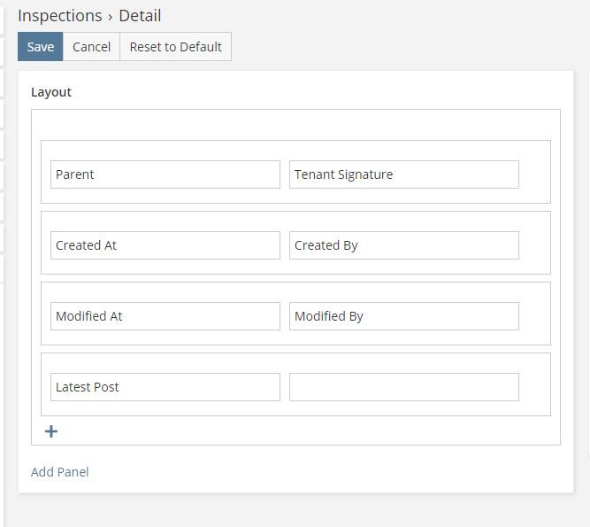Click the Created At field cell
This screenshot has height=527, width=590.
[165, 245]
